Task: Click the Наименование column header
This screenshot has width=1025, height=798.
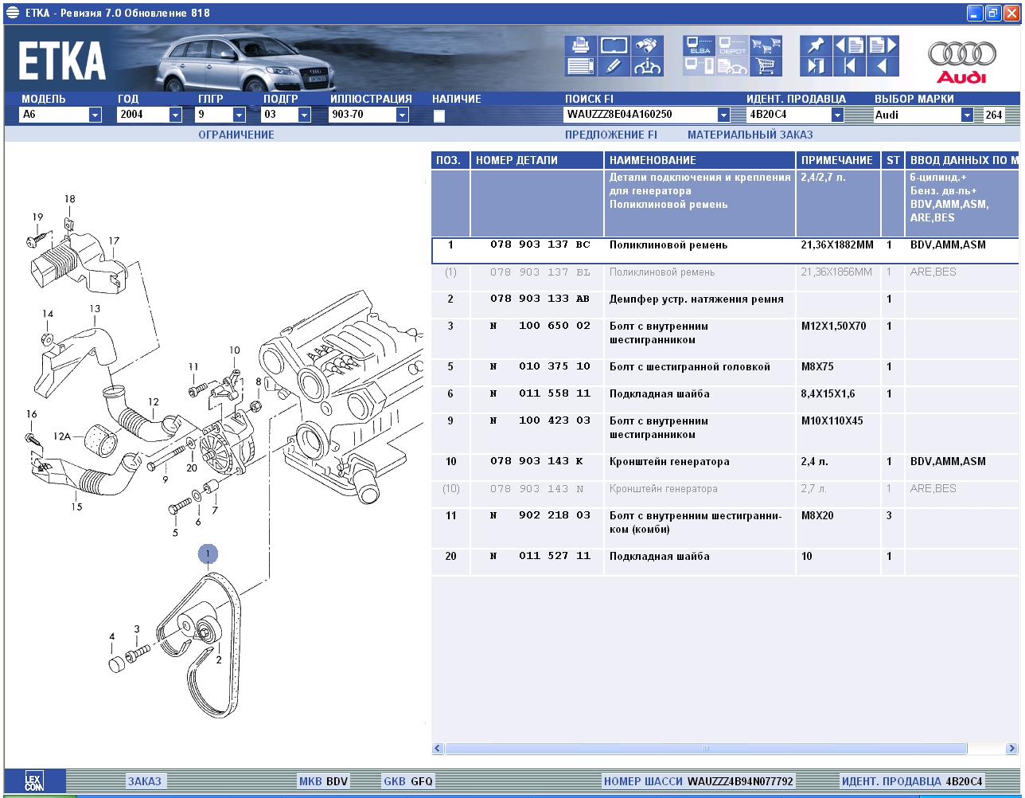Action: pos(700,160)
